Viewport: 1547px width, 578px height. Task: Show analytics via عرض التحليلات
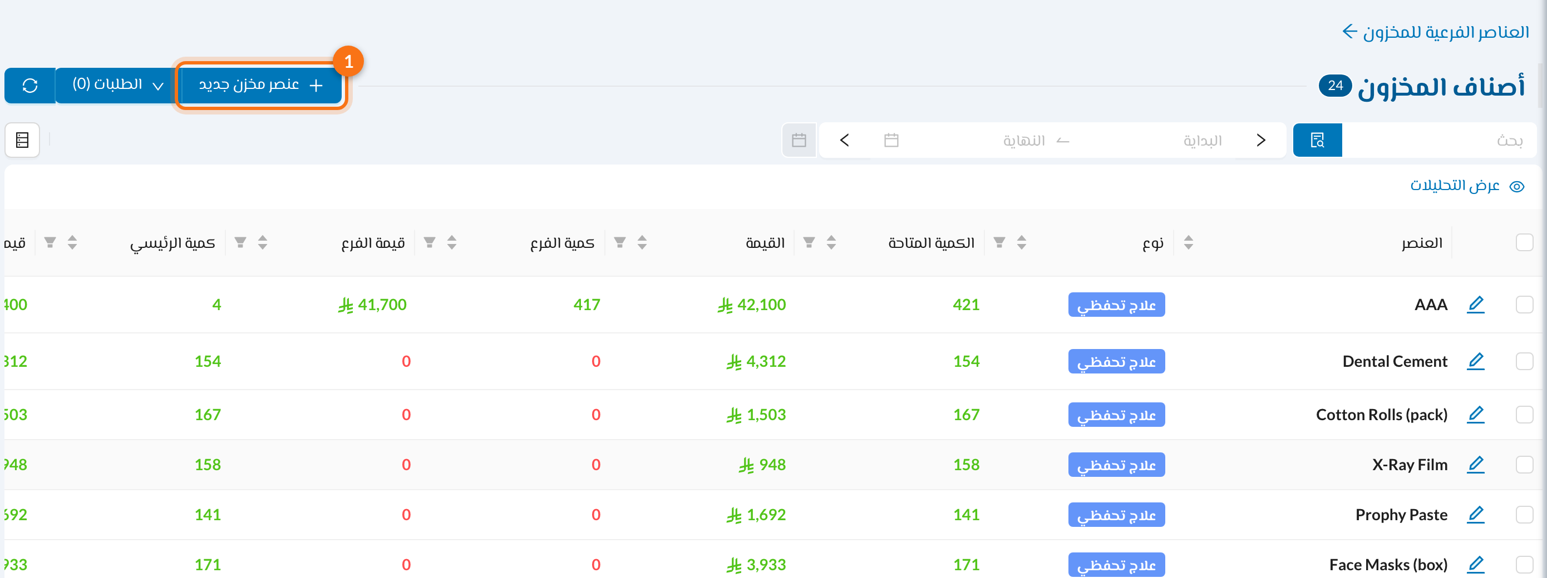coord(1466,186)
